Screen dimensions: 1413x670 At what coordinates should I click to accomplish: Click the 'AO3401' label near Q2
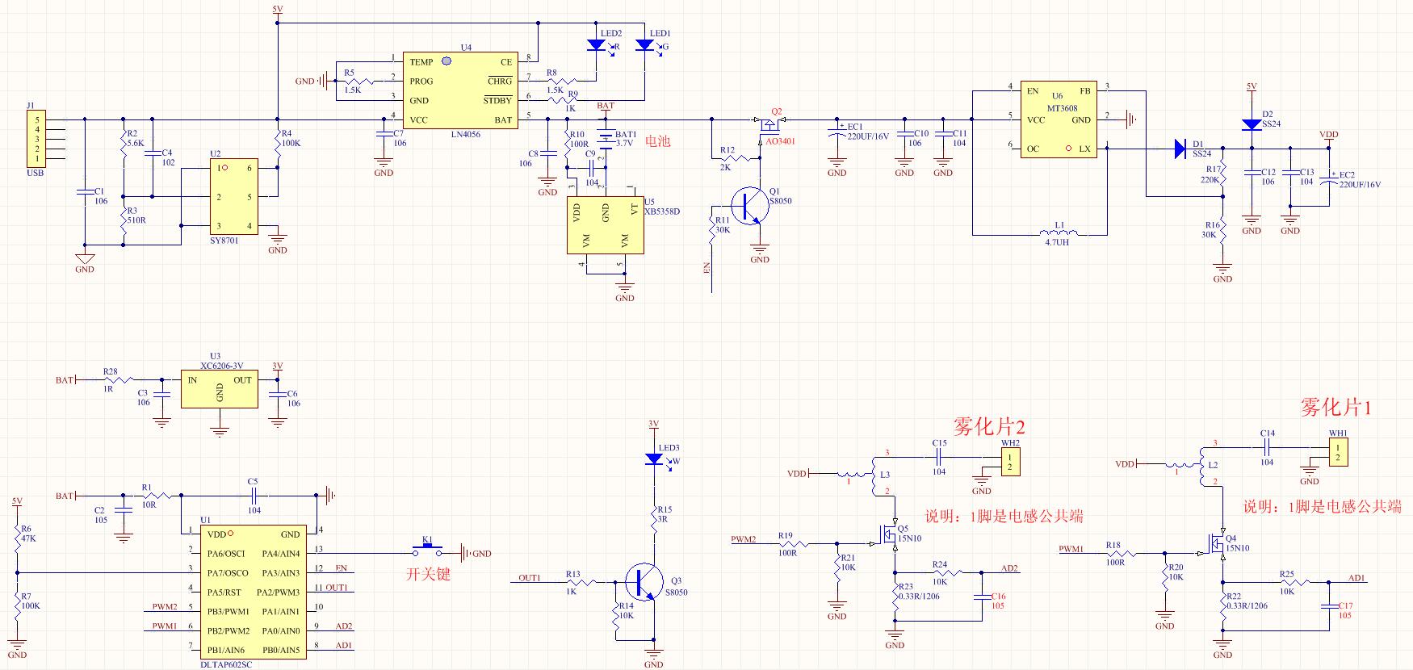(780, 141)
